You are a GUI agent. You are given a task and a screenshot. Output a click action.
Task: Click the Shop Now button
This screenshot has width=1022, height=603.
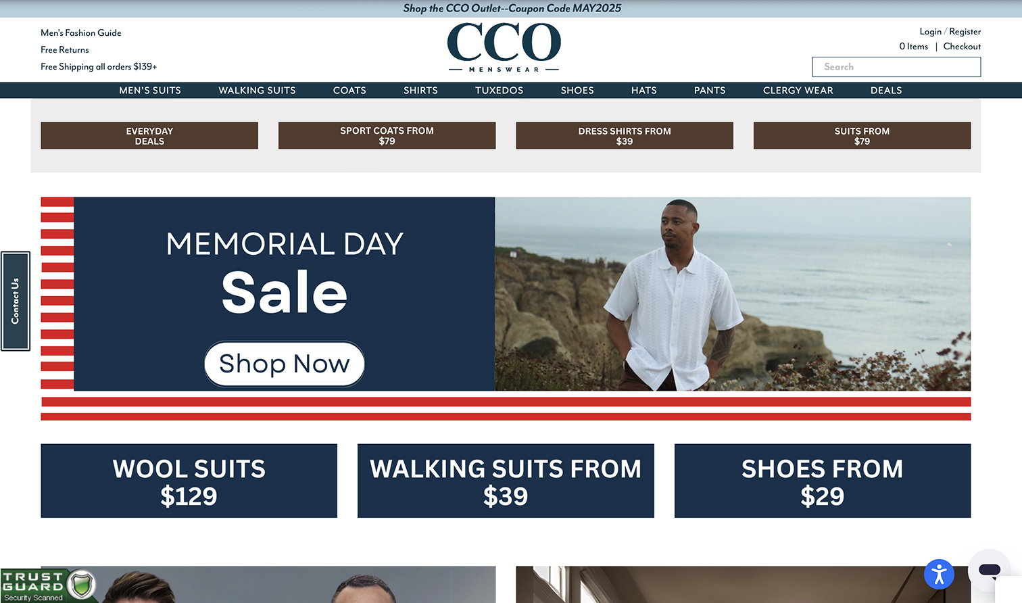[285, 364]
